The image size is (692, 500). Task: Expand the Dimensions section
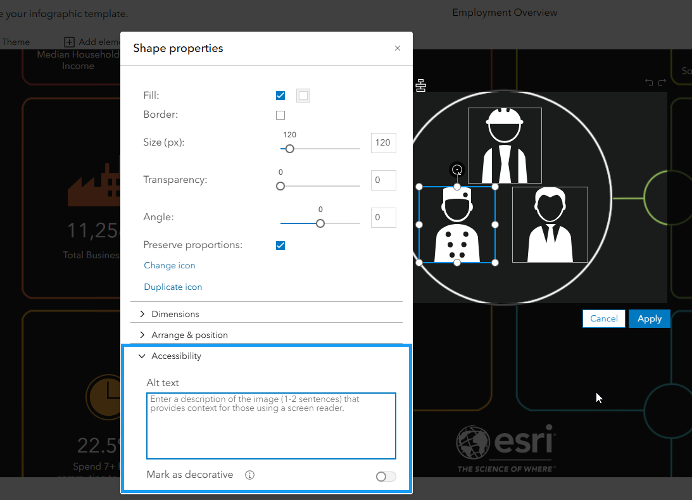[x=267, y=314]
